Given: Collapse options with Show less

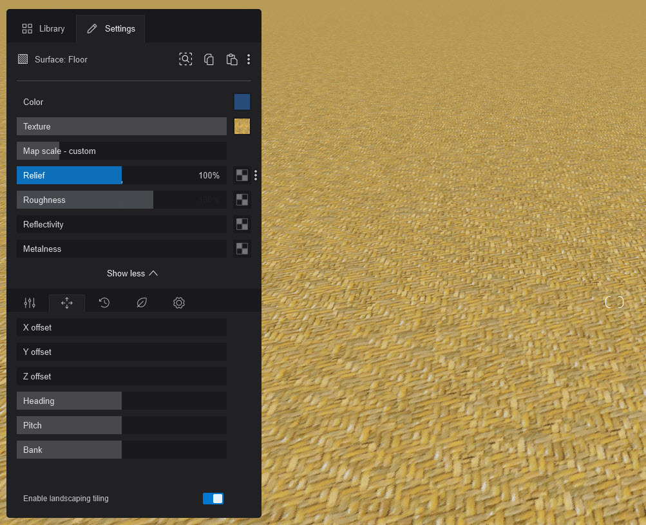Looking at the screenshot, I should 132,273.
